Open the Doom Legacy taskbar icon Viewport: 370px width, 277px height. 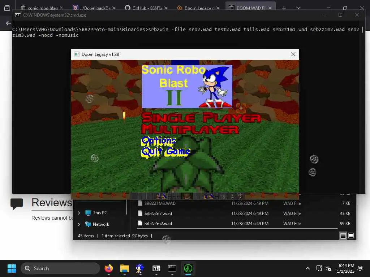pyautogui.click(x=188, y=268)
